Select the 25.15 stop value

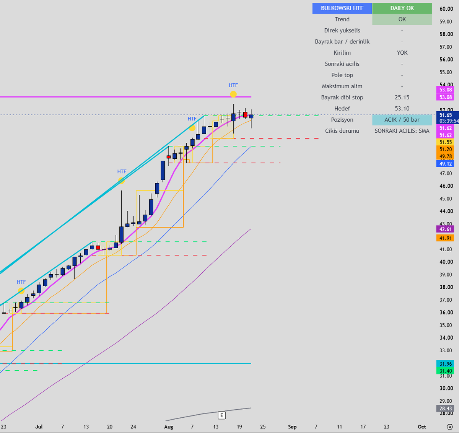(402, 97)
